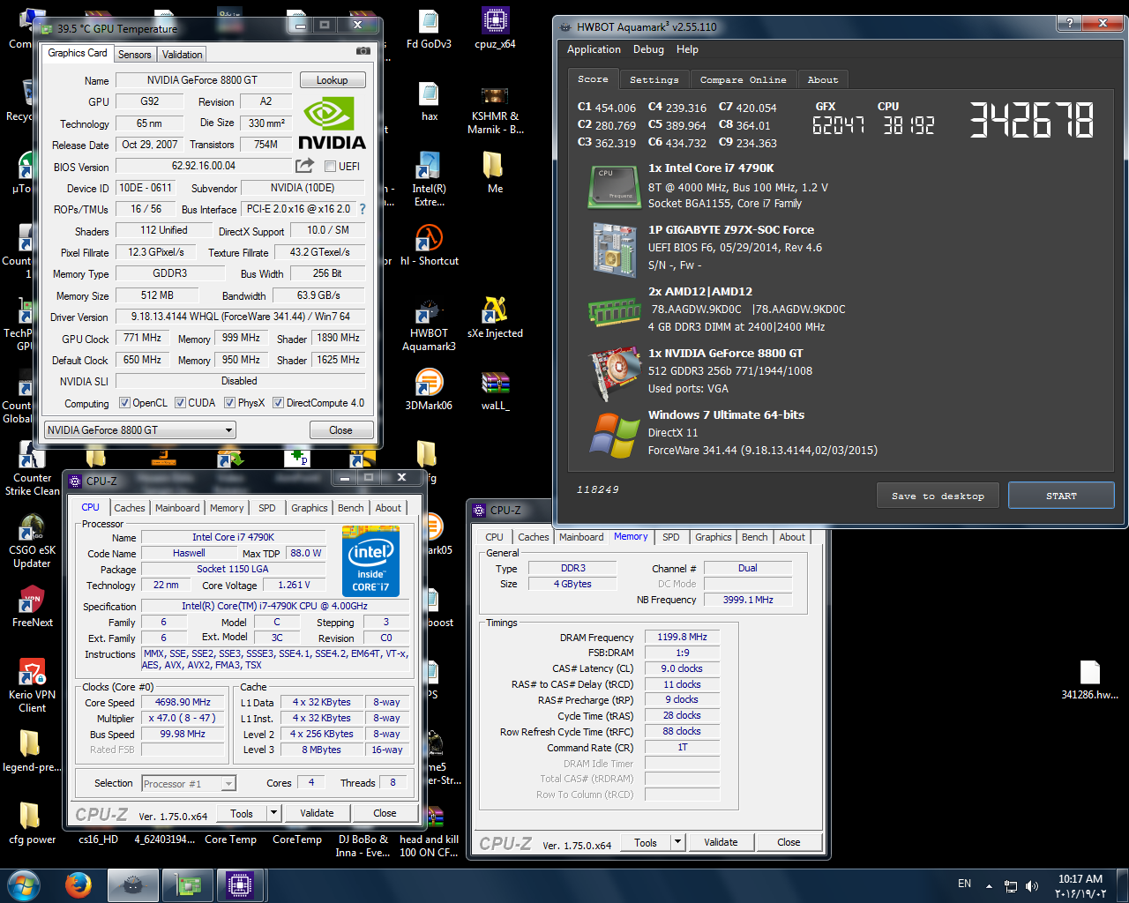
Task: Click the Bus Interface question mark icon
Action: click(x=362, y=209)
